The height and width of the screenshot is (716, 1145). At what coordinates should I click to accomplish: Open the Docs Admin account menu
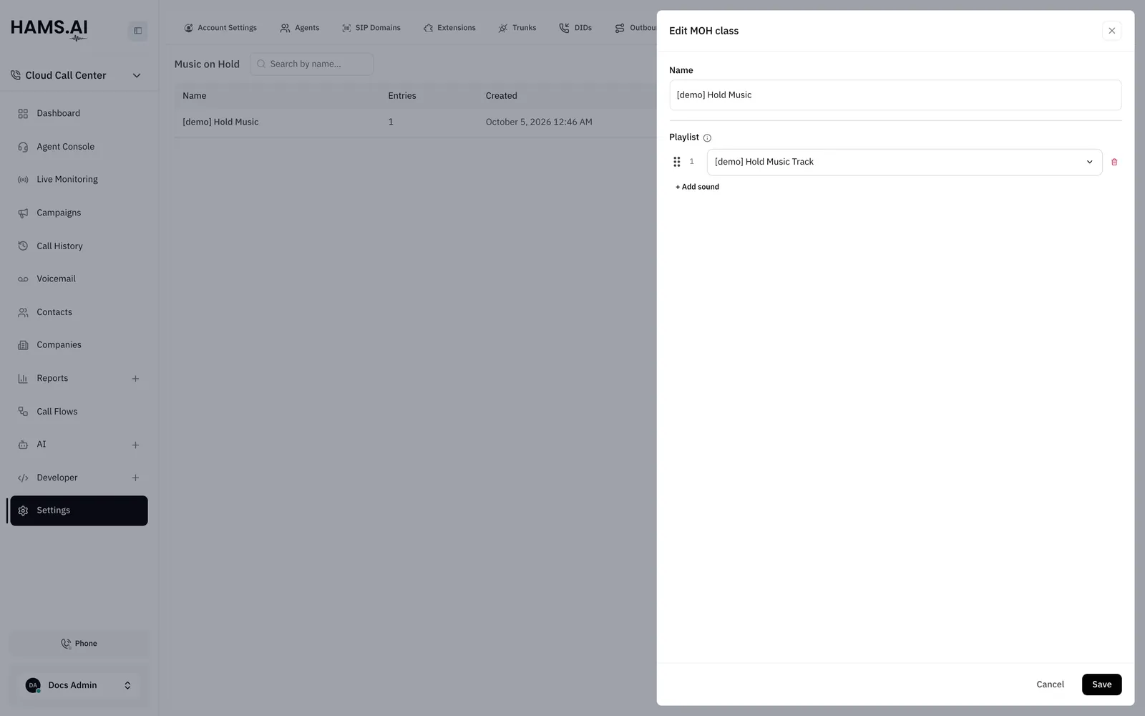(x=79, y=685)
